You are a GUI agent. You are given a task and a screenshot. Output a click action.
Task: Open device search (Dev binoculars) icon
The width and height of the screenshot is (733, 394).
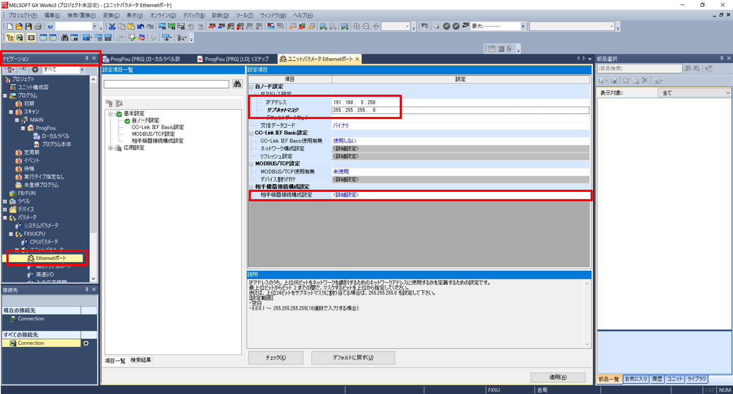click(162, 27)
